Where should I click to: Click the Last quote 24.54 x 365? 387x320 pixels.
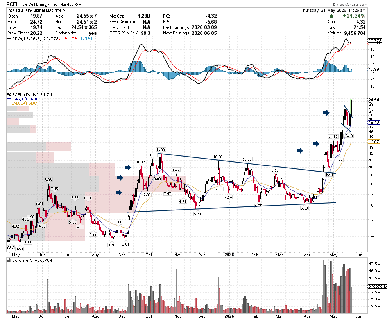[x=84, y=27]
